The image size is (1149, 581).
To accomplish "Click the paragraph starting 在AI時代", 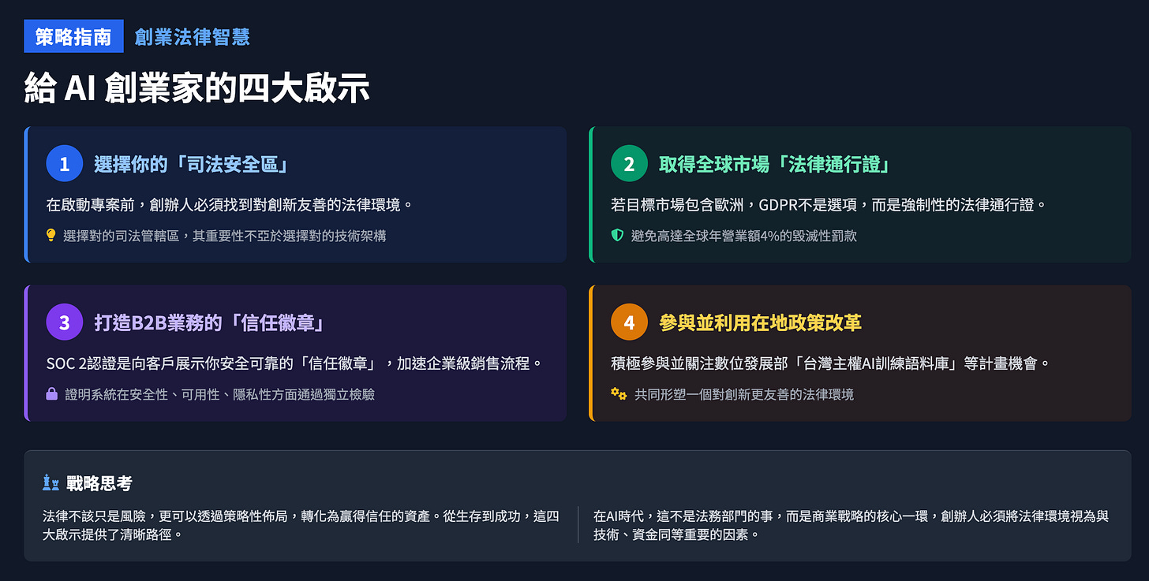I will (x=851, y=525).
